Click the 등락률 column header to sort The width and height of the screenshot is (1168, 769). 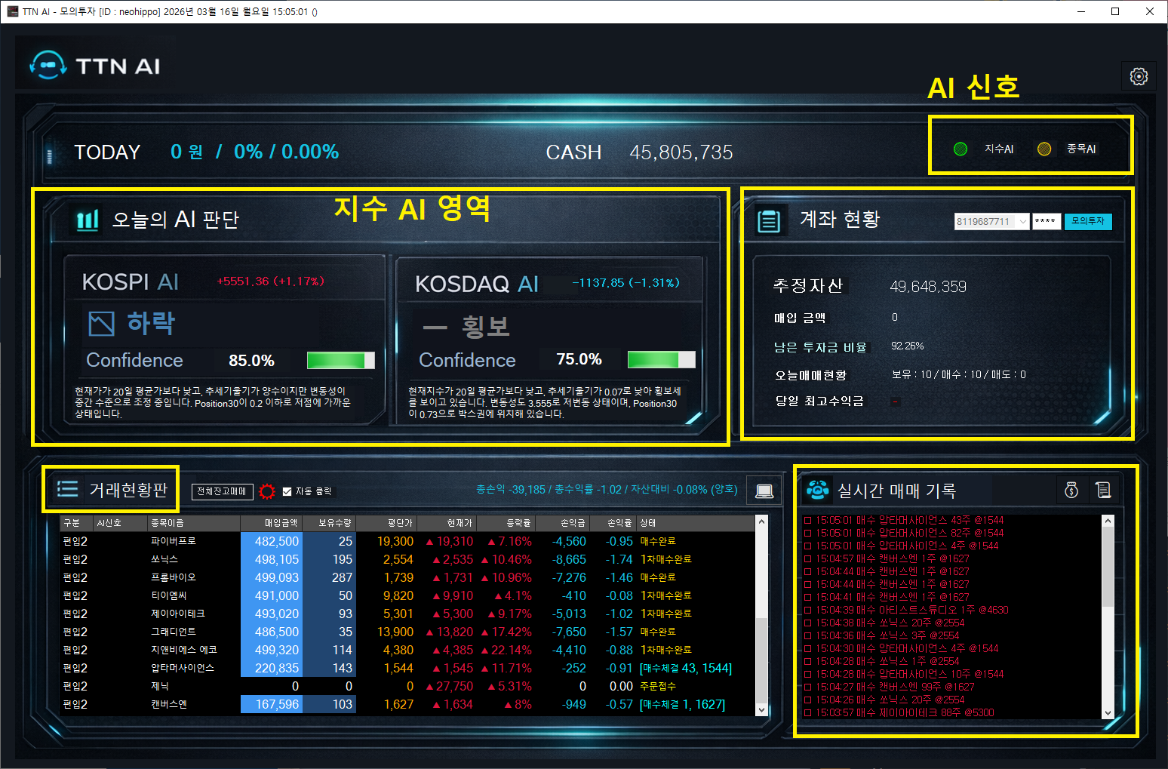click(518, 522)
